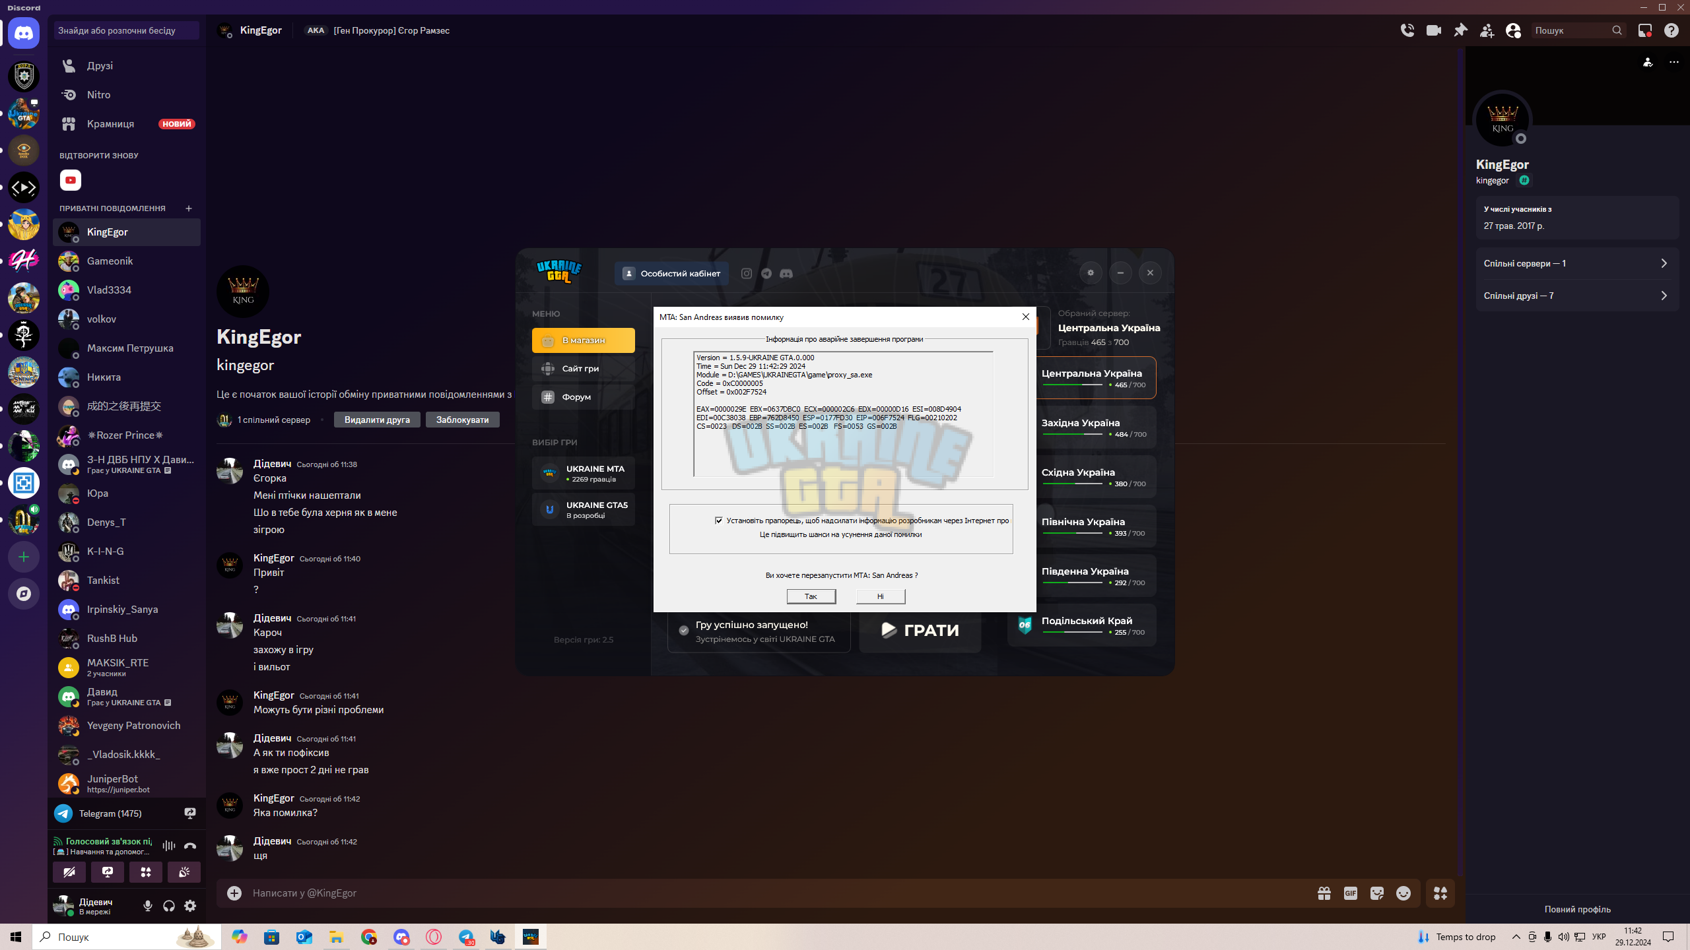Open launcher Instagram icon
The width and height of the screenshot is (1690, 950).
coord(747,273)
